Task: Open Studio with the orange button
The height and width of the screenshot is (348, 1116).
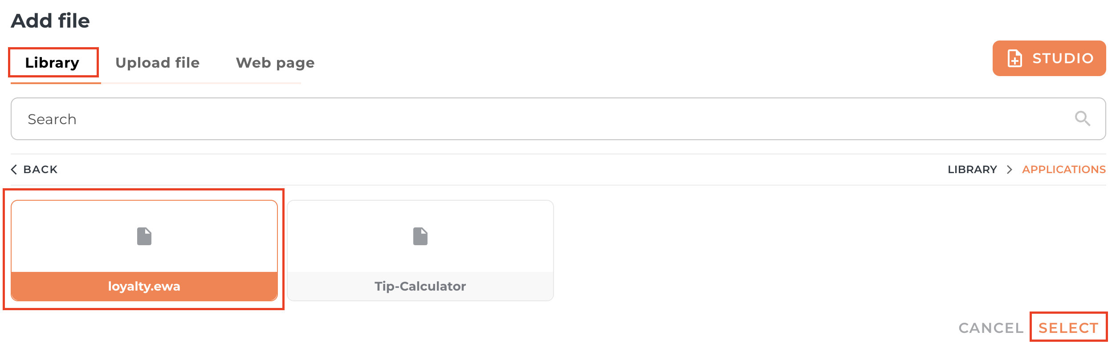Action: coord(1049,58)
